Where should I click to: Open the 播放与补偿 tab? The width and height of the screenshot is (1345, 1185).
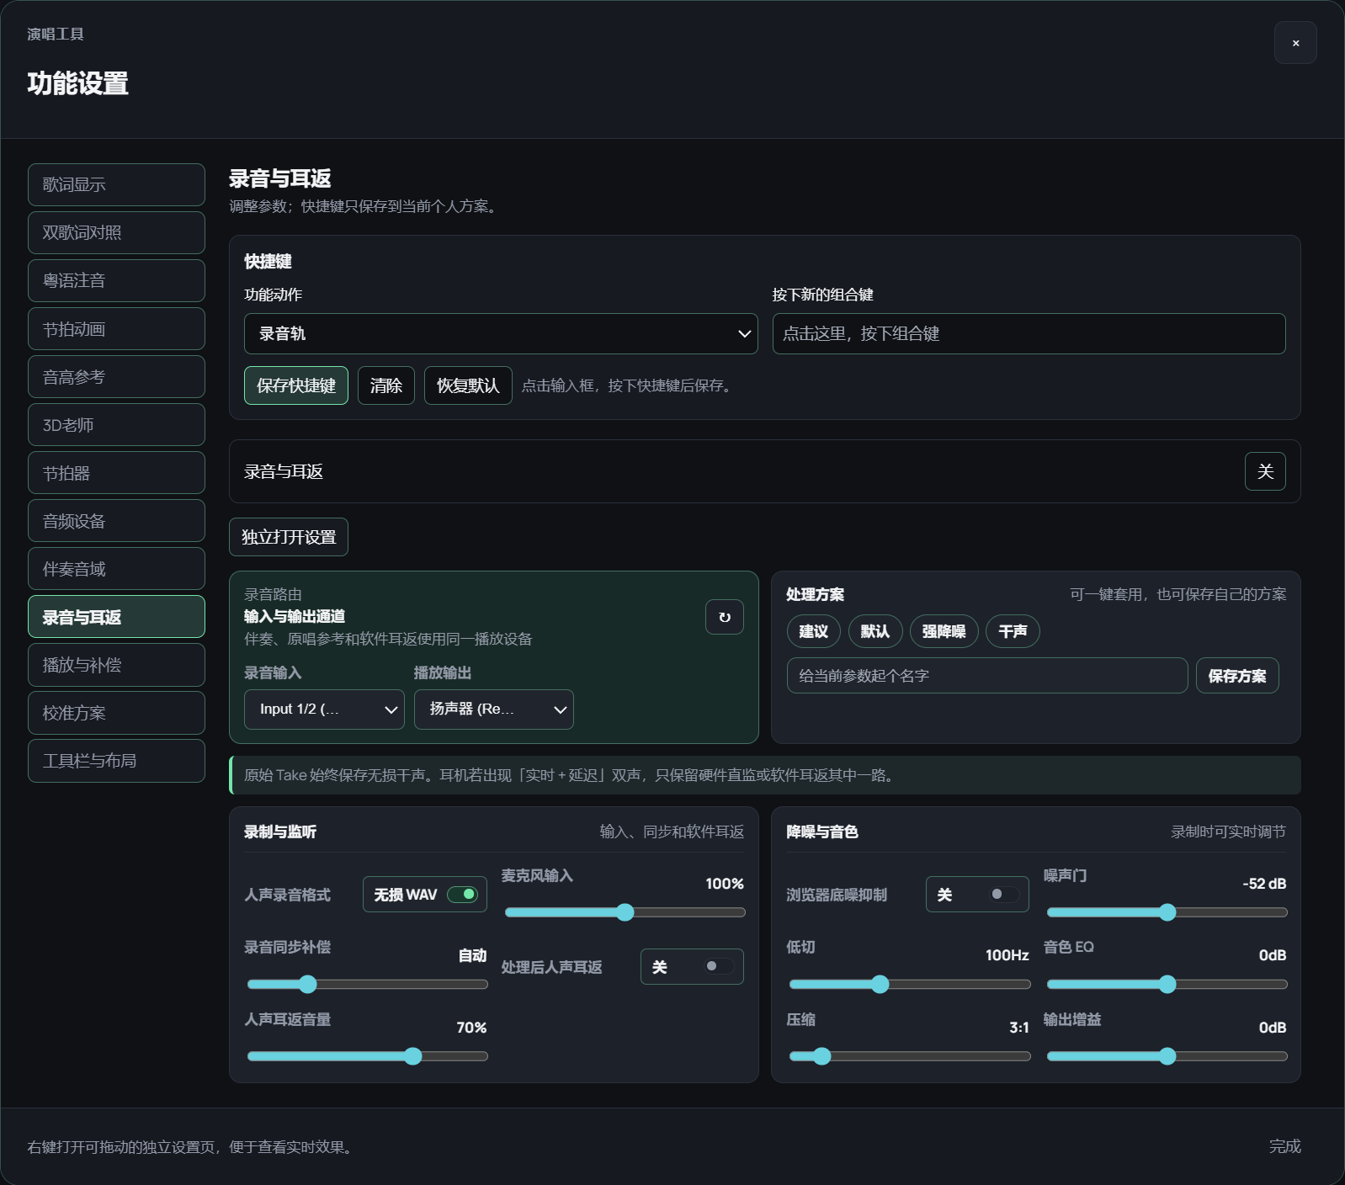(x=116, y=665)
